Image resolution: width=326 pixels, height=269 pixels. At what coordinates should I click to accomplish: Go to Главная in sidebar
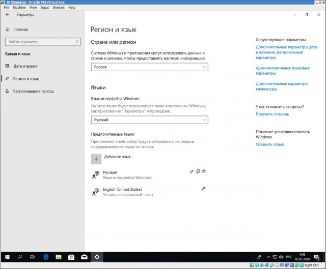[20, 29]
